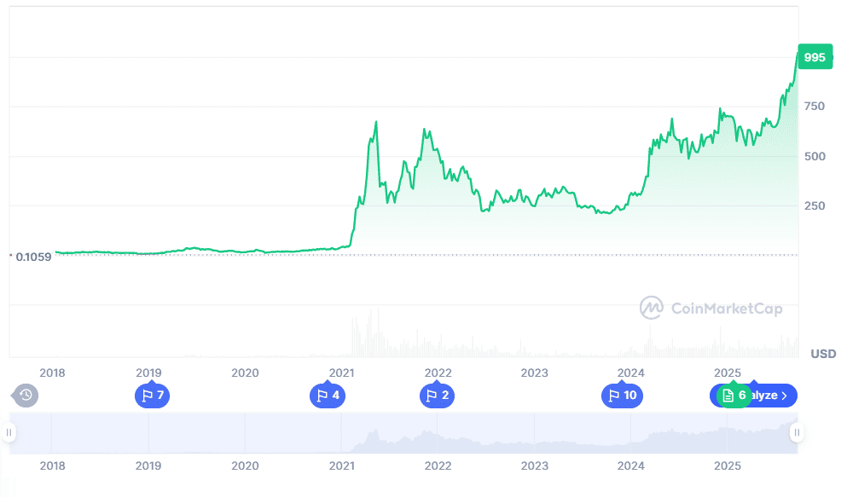Click the USD currency label
This screenshot has width=847, height=497.
click(x=823, y=354)
